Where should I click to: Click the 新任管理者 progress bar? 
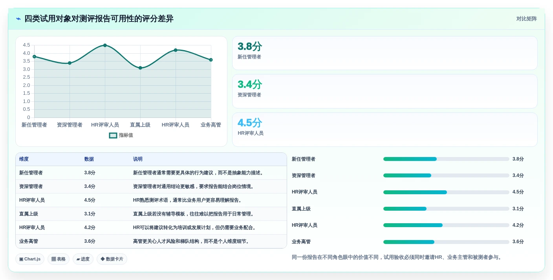pyautogui.click(x=446, y=159)
